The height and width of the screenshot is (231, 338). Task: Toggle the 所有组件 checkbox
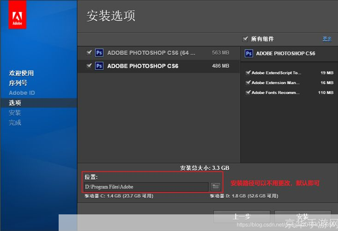[245, 39]
